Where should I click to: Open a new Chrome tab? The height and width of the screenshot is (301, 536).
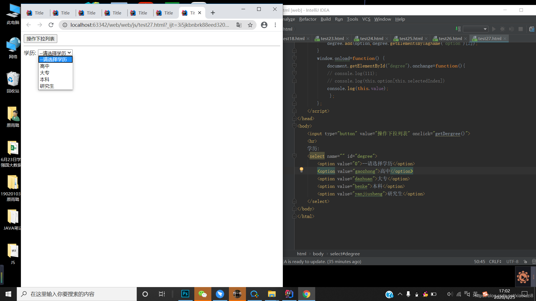(213, 13)
